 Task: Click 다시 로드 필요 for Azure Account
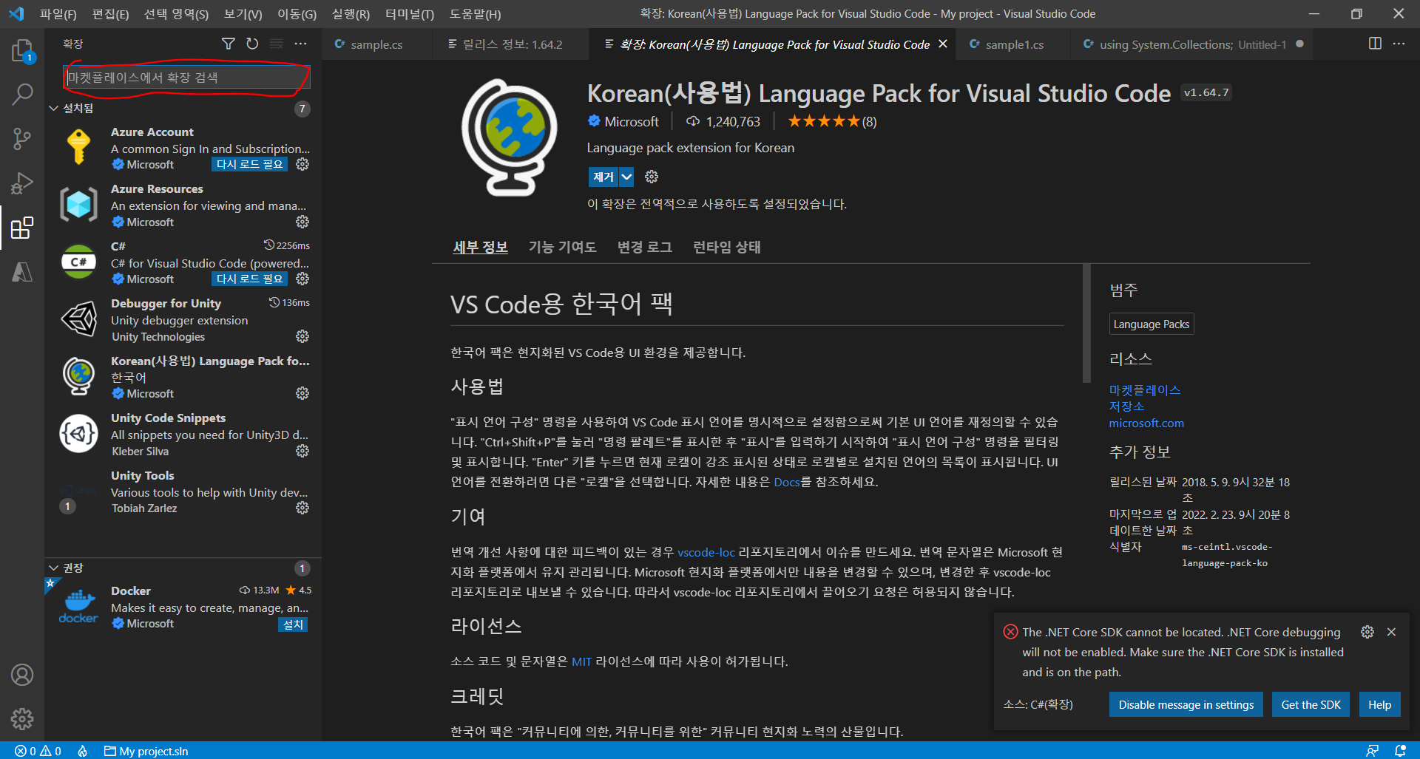249,164
